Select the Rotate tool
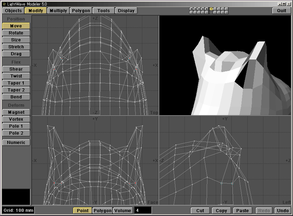 [16, 33]
